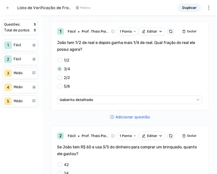Regenerate question 1 with refresh icon
Viewport: 217px width, 174px height.
[x=170, y=31]
